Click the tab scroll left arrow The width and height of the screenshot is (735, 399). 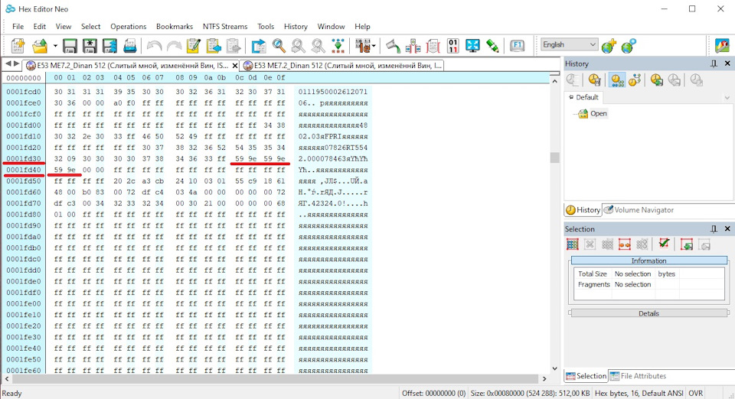click(x=8, y=63)
